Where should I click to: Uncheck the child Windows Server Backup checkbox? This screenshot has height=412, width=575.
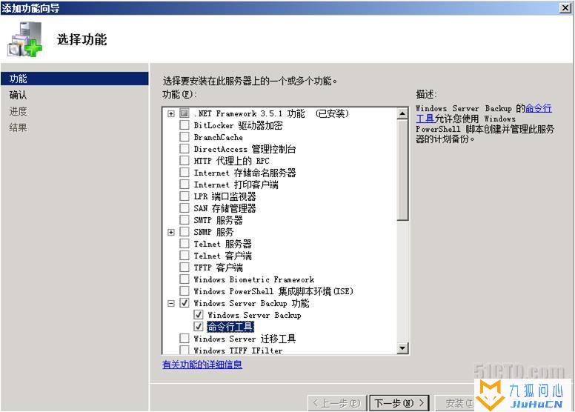coord(199,315)
